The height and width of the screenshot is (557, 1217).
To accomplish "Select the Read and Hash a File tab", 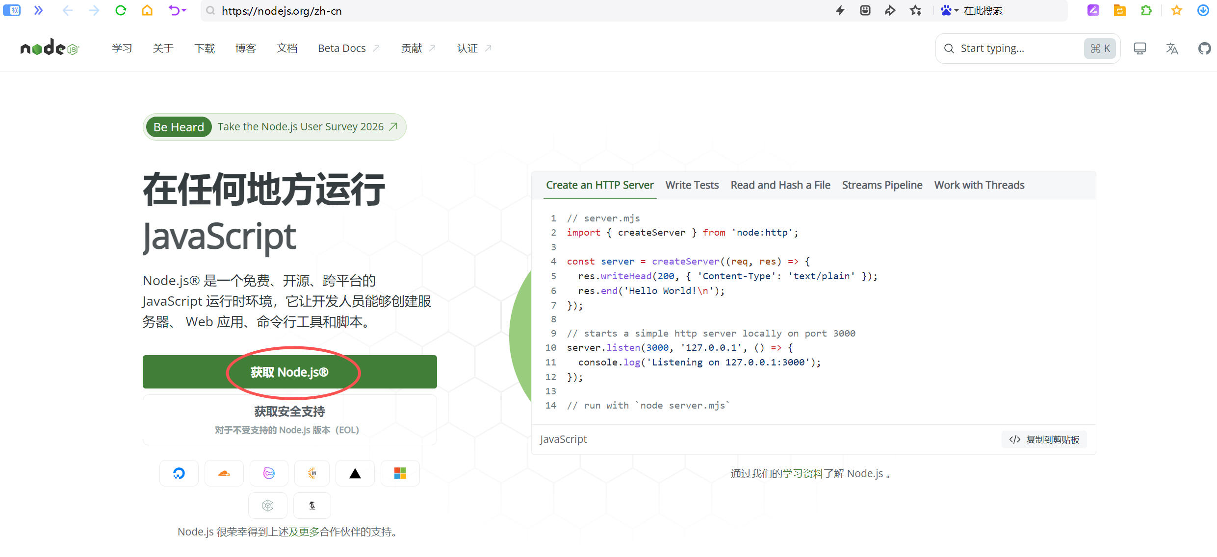I will pos(780,185).
